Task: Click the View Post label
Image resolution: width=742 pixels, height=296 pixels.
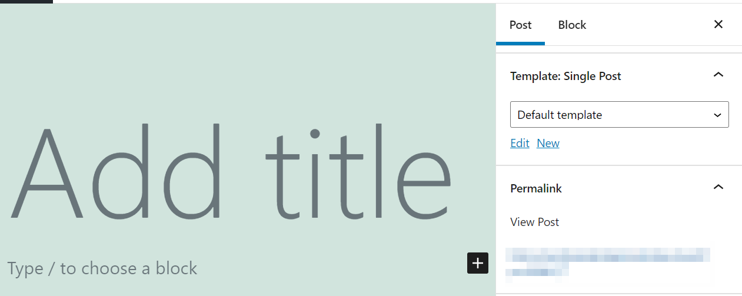Action: coord(534,222)
